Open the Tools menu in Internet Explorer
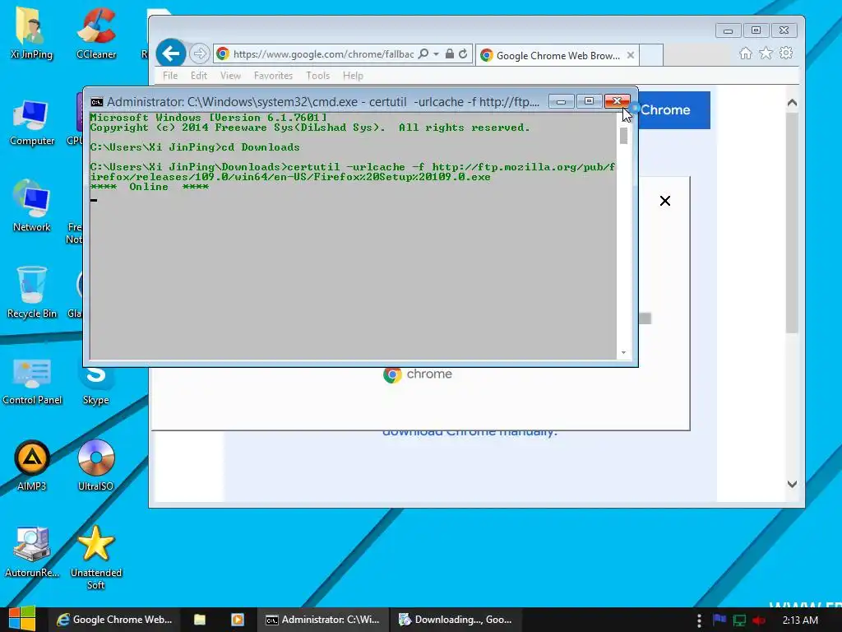 [318, 76]
